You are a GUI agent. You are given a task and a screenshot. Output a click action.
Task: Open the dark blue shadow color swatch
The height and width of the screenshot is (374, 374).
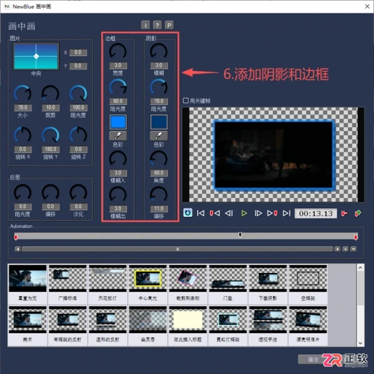(159, 122)
